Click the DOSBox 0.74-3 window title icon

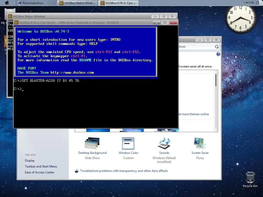tap(16, 23)
